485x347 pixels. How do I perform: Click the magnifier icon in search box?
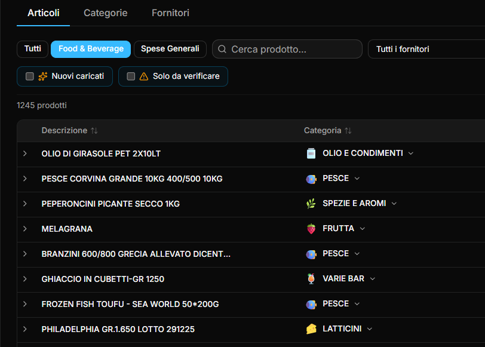[x=222, y=49]
